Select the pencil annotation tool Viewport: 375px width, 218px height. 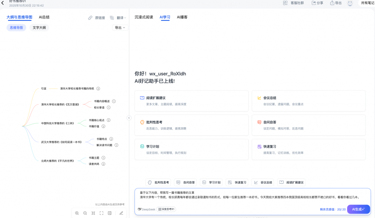(121, 213)
